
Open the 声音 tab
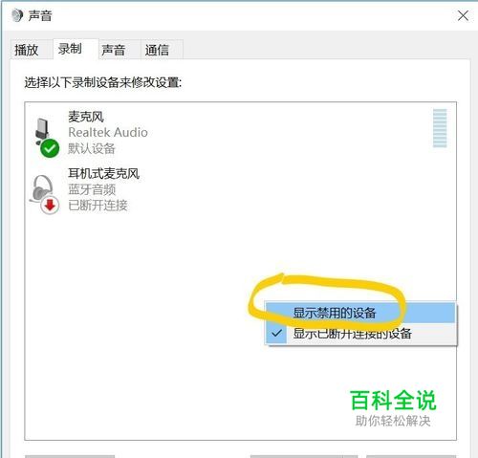tap(114, 50)
